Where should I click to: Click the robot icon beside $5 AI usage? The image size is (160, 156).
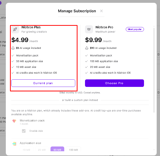pyautogui.click(x=13, y=48)
